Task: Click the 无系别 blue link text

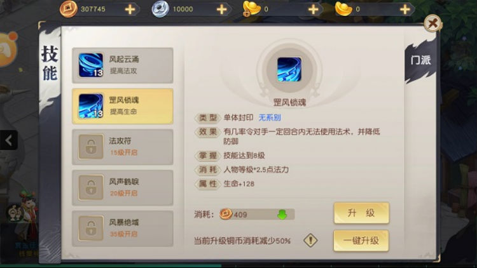Action: [x=270, y=117]
